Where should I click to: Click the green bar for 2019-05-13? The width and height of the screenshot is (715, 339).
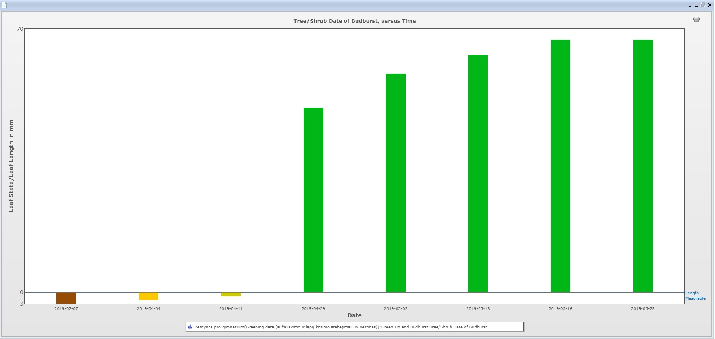pyautogui.click(x=478, y=173)
